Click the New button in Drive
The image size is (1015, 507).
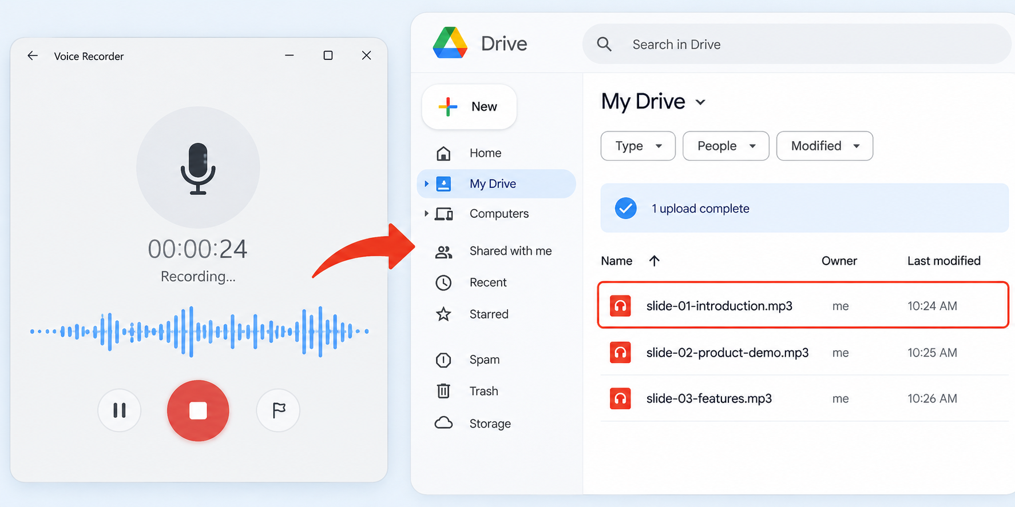pos(469,107)
